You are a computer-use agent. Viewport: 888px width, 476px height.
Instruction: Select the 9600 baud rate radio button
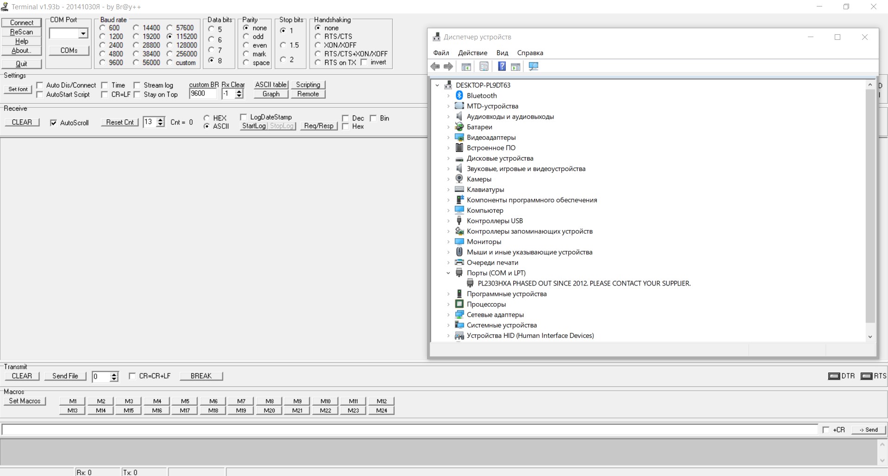pyautogui.click(x=103, y=63)
